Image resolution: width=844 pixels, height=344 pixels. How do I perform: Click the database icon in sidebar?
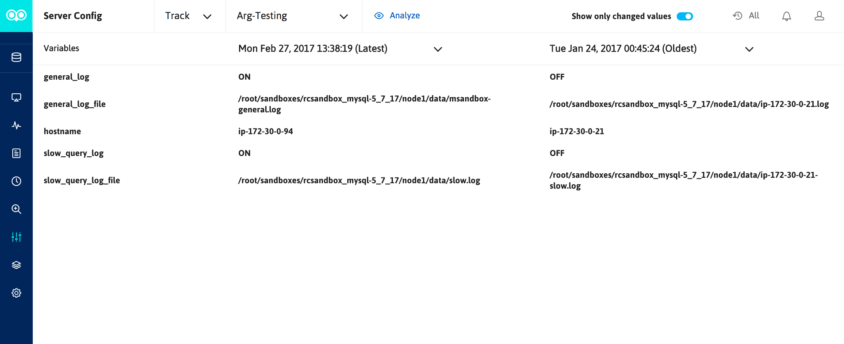(16, 57)
